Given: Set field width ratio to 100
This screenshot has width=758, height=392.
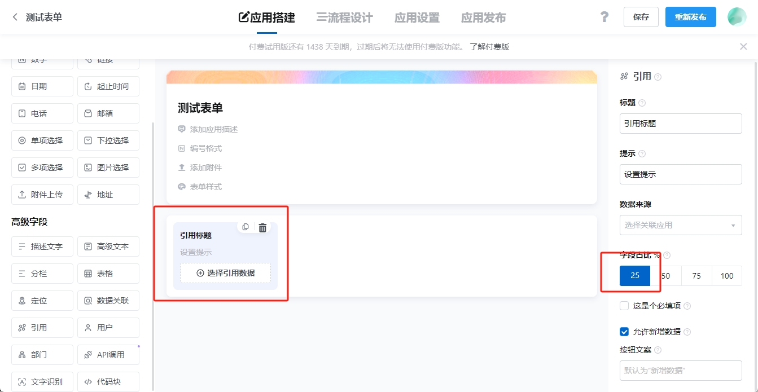Looking at the screenshot, I should pos(727,276).
